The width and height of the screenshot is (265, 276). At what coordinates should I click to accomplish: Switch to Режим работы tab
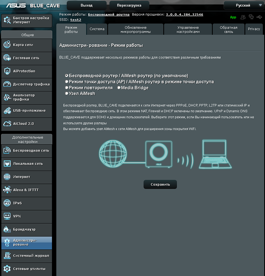71,29
